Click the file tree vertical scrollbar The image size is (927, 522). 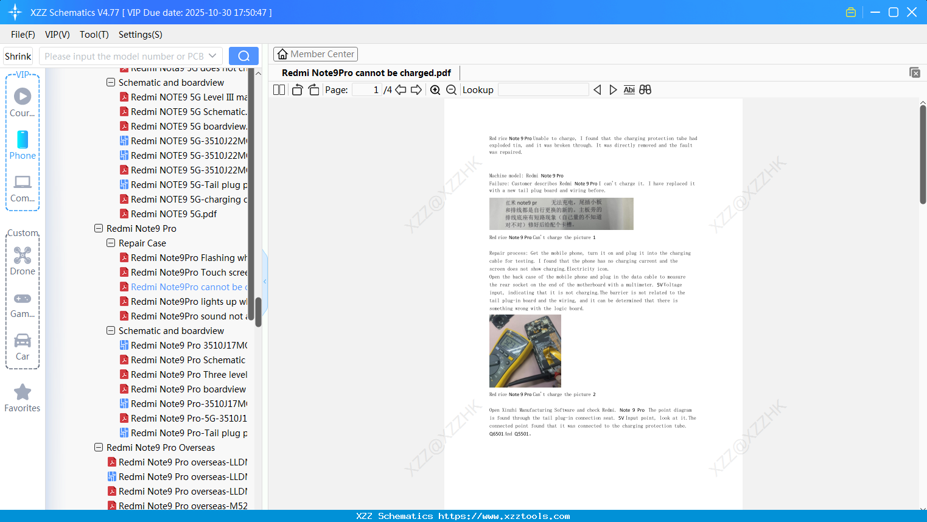258,311
